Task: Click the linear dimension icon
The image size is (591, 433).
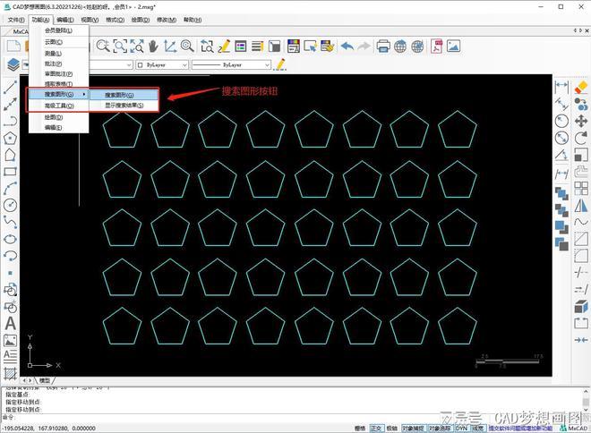Action: (561, 86)
